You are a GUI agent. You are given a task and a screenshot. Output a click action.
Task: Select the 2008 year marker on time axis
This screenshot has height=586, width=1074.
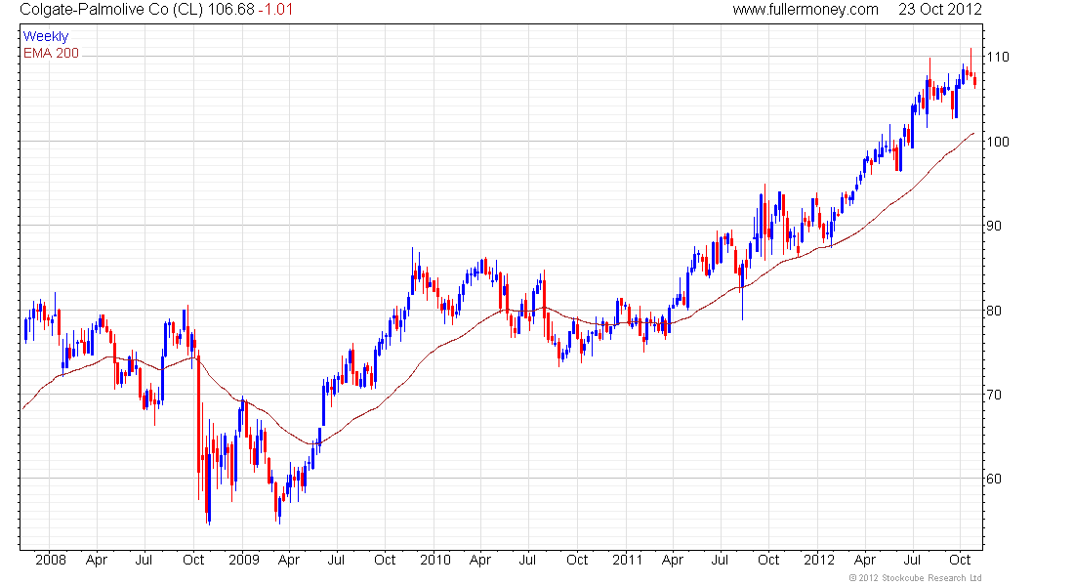tap(51, 560)
